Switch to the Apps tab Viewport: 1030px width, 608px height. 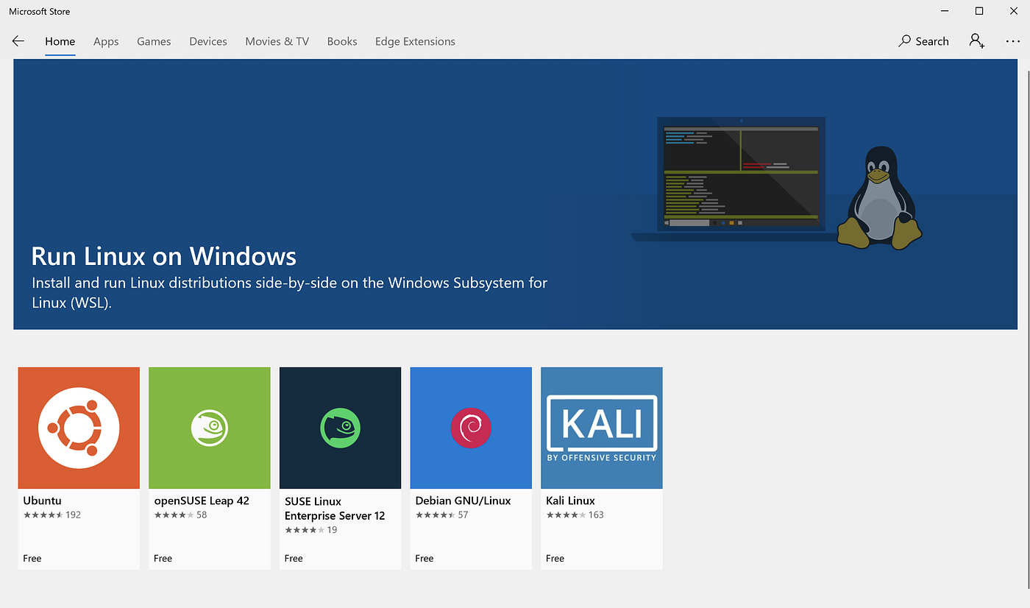[x=106, y=41]
